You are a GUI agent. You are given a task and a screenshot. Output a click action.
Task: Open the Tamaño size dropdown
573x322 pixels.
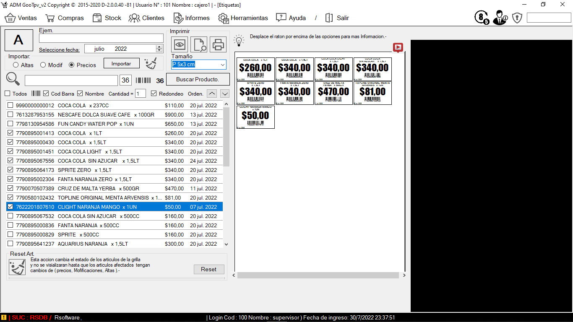pyautogui.click(x=222, y=65)
